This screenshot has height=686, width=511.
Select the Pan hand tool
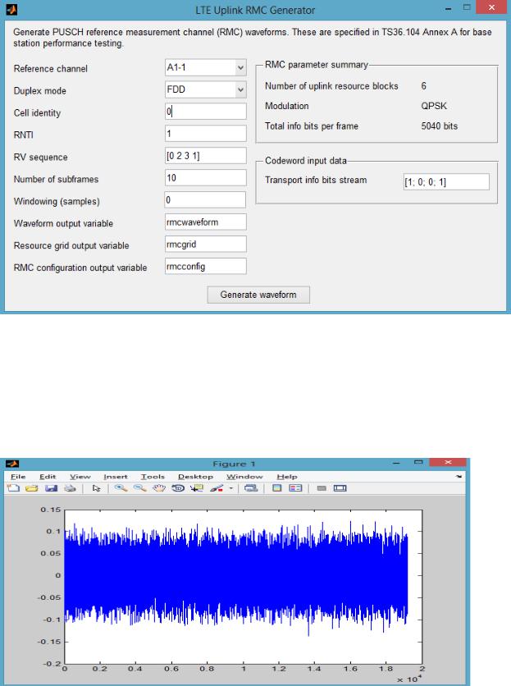coord(158,487)
